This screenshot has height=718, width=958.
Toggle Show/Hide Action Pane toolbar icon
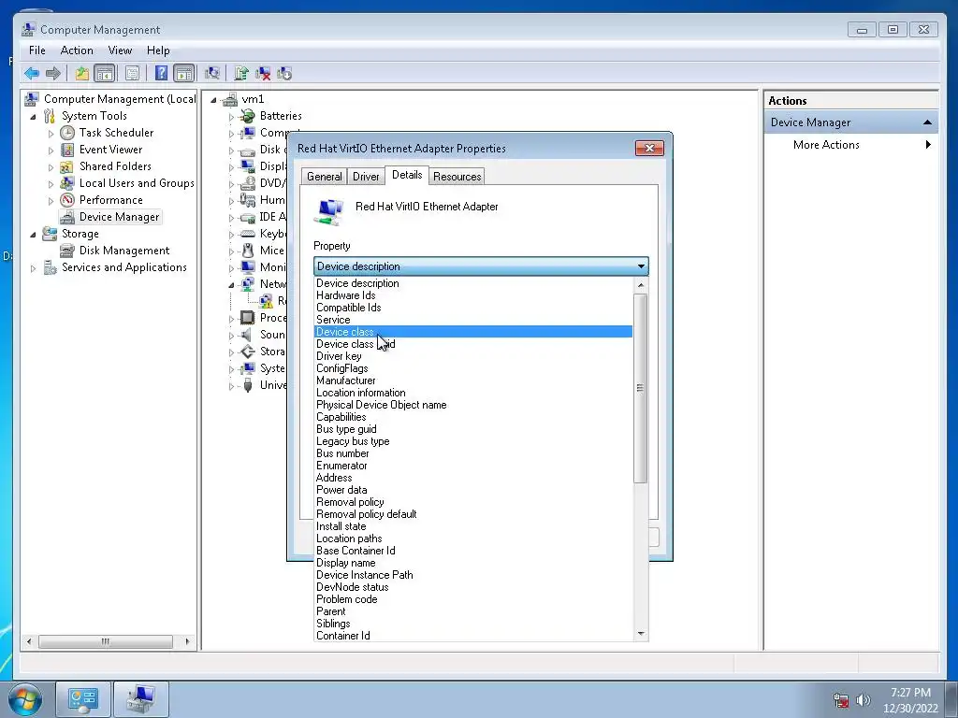click(x=184, y=74)
